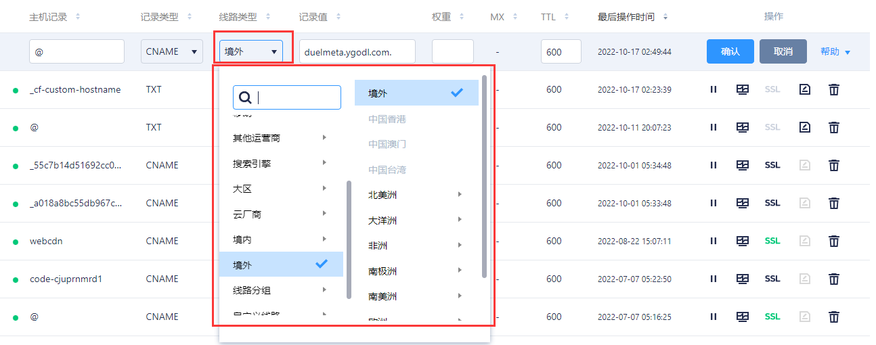Image resolution: width=876 pixels, height=345 pixels.
Task: Open monitoring icon for _cf-custom-hostname record
Action: point(743,89)
